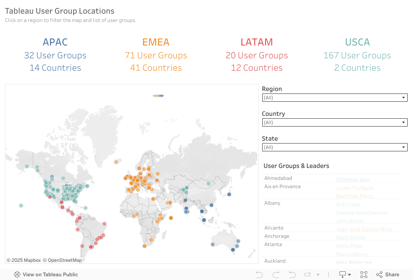Open the Download menu in the toolbar
The image size is (413, 280).
(x=345, y=275)
